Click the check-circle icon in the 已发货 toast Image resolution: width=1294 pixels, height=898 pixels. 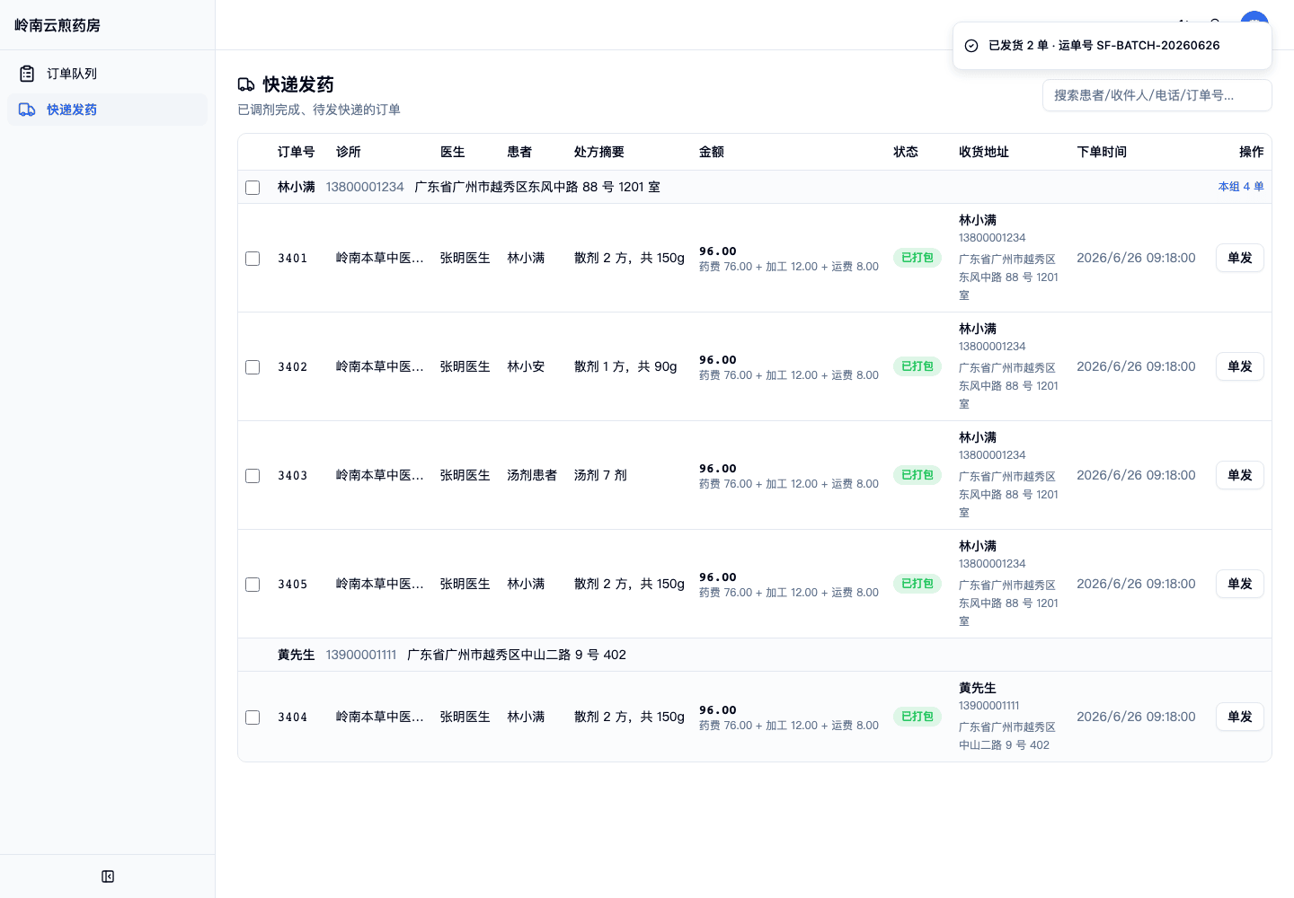pyautogui.click(x=971, y=46)
